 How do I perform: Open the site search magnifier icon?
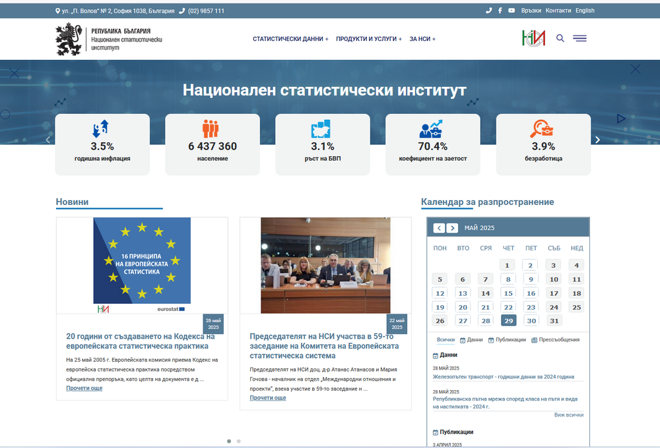560,38
